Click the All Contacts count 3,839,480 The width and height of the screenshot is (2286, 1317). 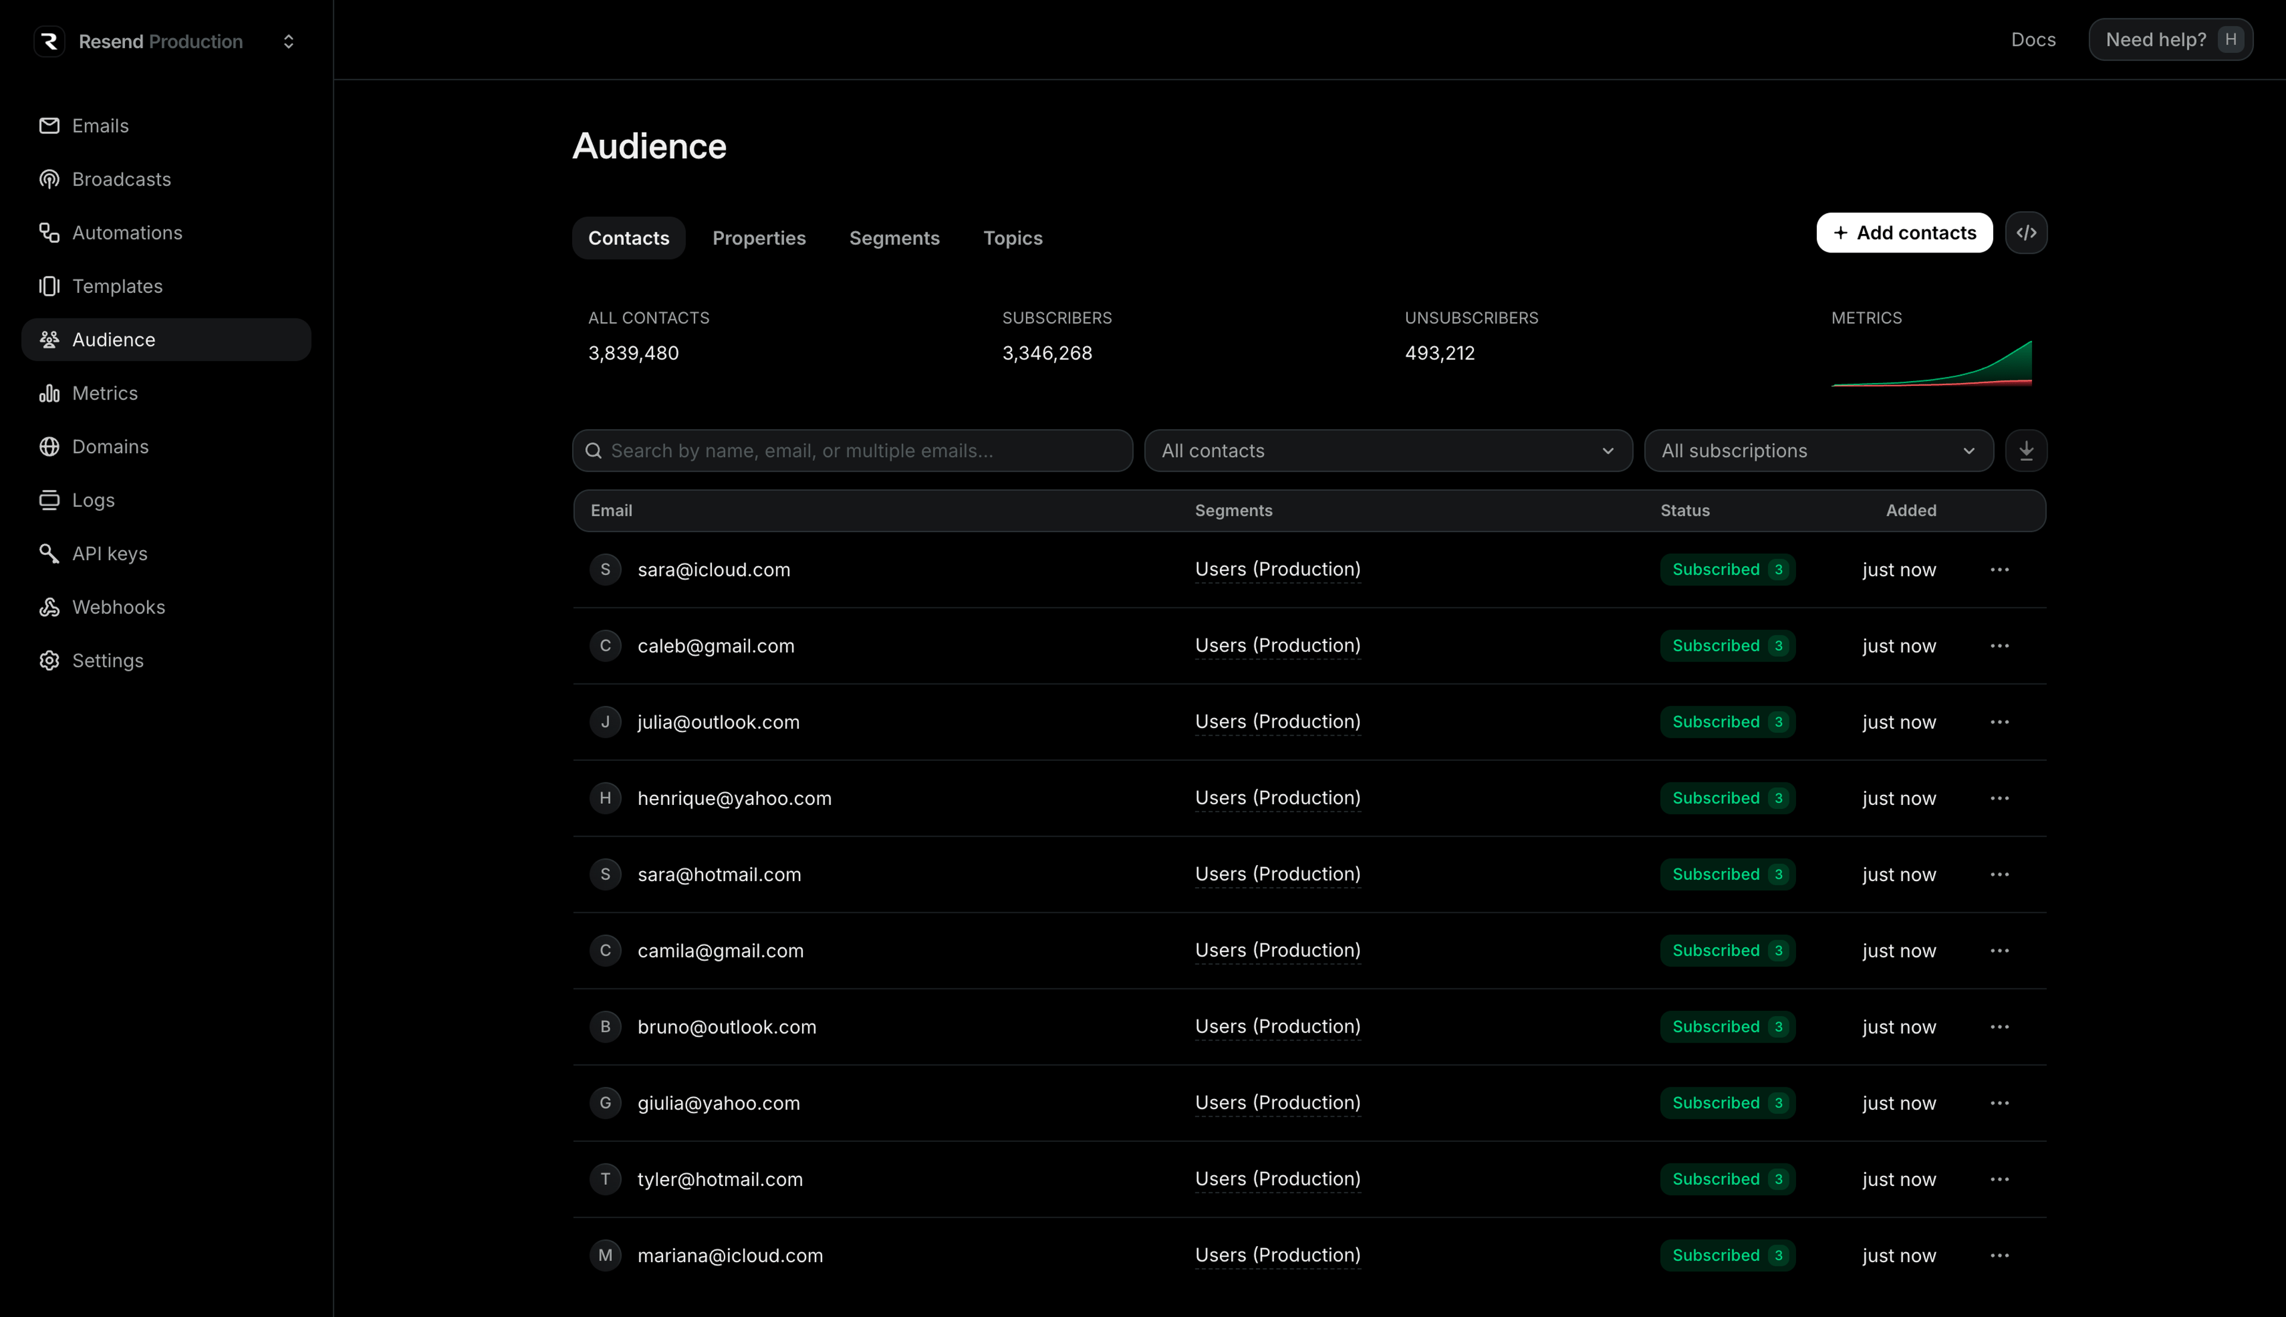coord(633,354)
